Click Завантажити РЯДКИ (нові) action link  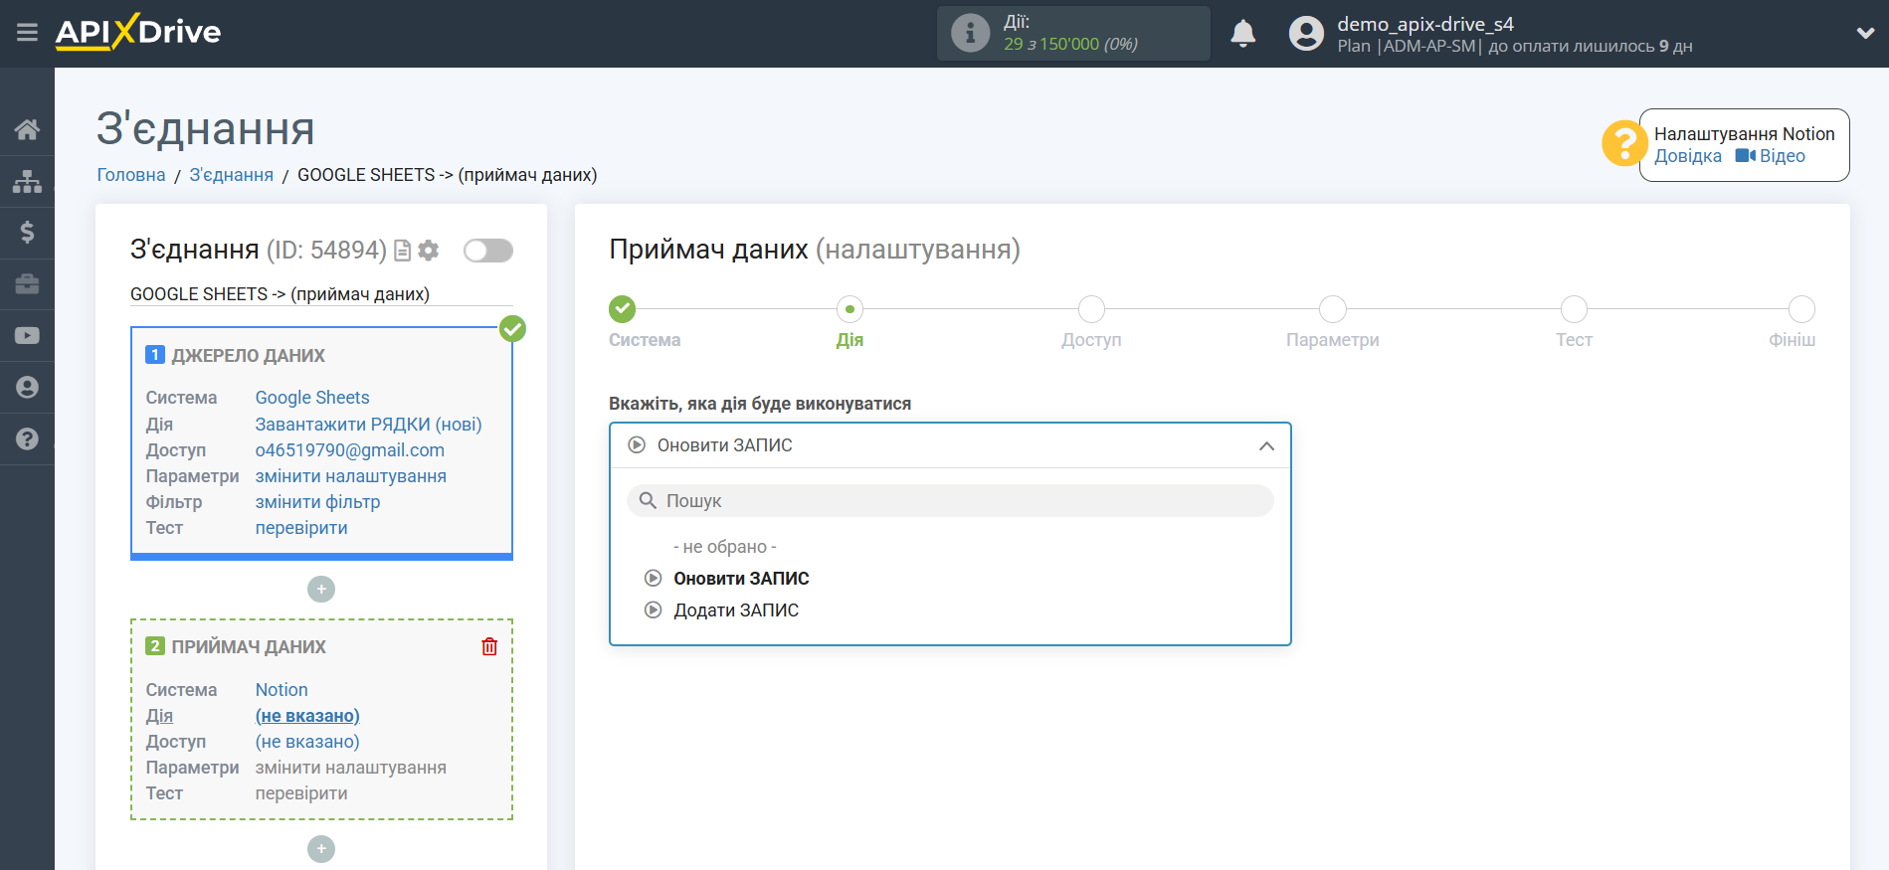pyautogui.click(x=368, y=425)
